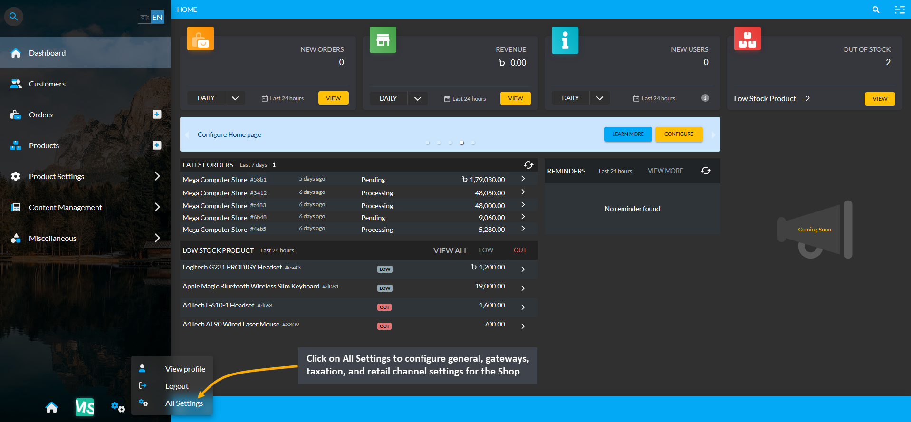Select fourth banner carousel dot
This screenshot has width=911, height=422.
click(x=462, y=143)
